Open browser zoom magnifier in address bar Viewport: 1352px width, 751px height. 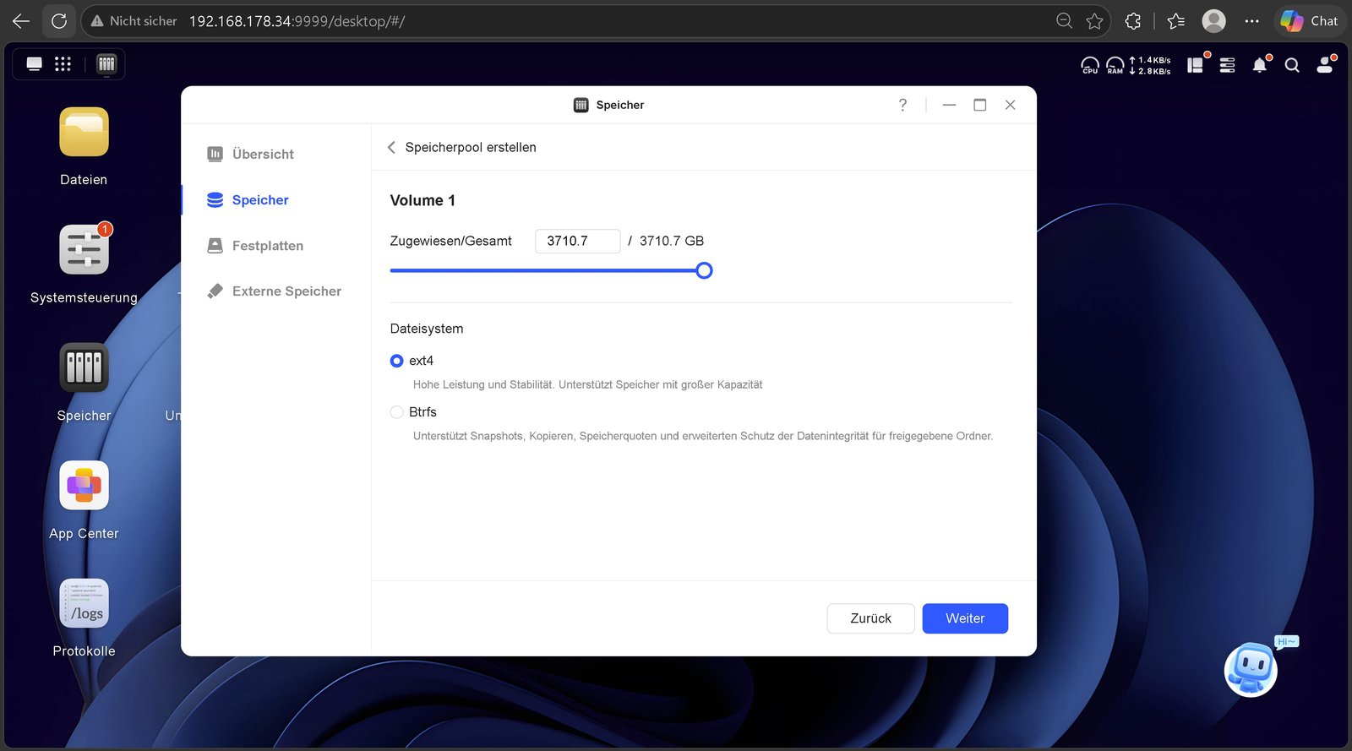(1065, 21)
